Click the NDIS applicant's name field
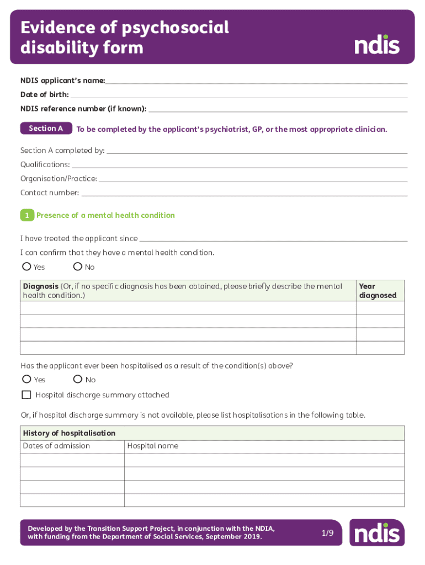The height and width of the screenshot is (565, 425). (256, 80)
